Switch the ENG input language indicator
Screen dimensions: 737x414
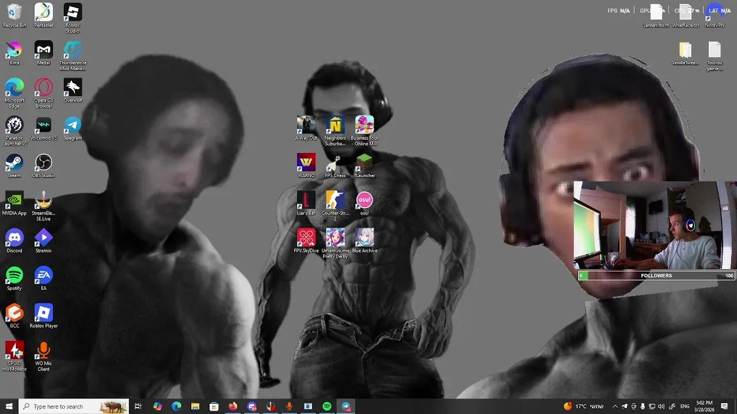pyautogui.click(x=685, y=407)
